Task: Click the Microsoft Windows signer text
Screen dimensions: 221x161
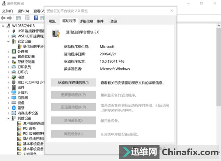Action: (x=115, y=69)
